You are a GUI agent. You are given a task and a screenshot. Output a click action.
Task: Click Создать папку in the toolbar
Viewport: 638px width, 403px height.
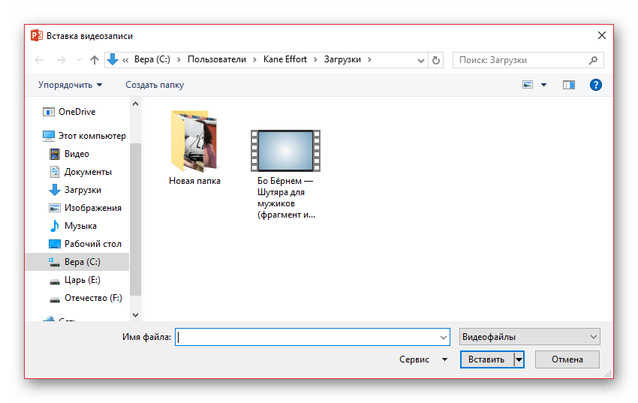pyautogui.click(x=155, y=86)
